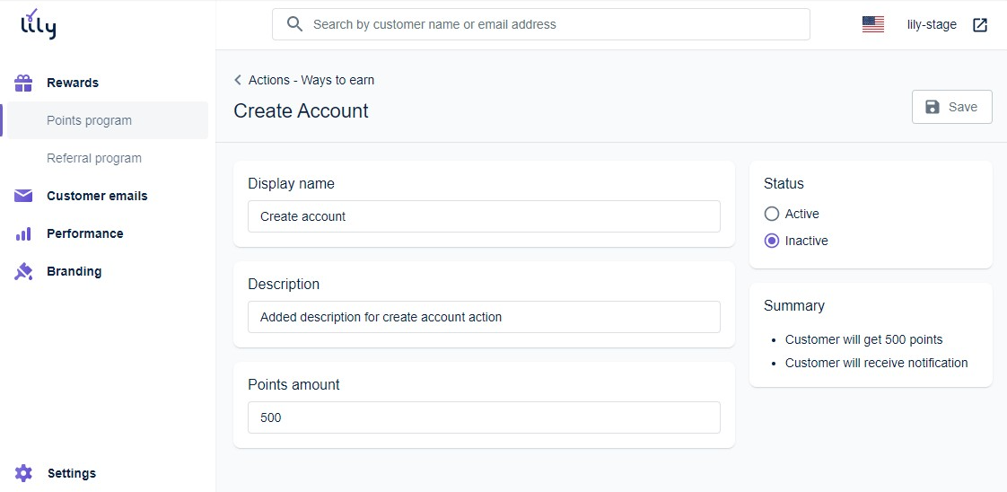Click the Save button
Image resolution: width=1007 pixels, height=492 pixels.
(x=951, y=107)
